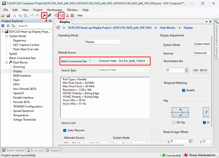Click the toolbar icon left of Hex
This screenshot has height=158, width=219.
point(72,15)
